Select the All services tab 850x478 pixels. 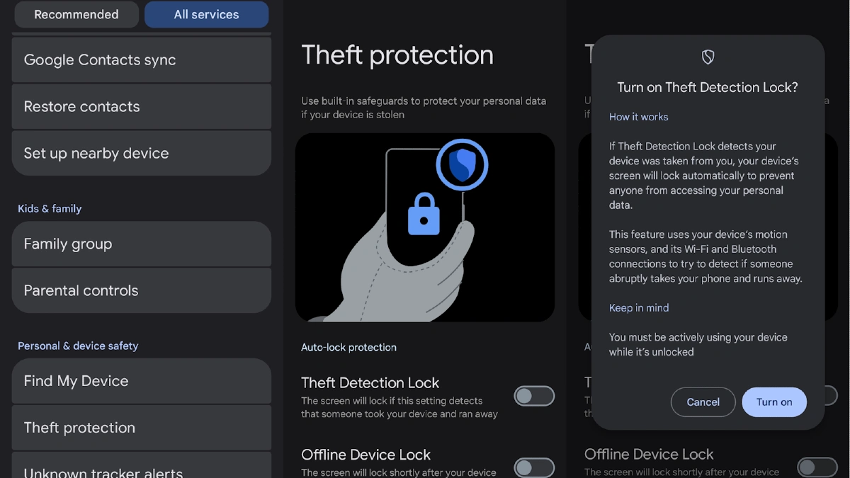point(206,14)
